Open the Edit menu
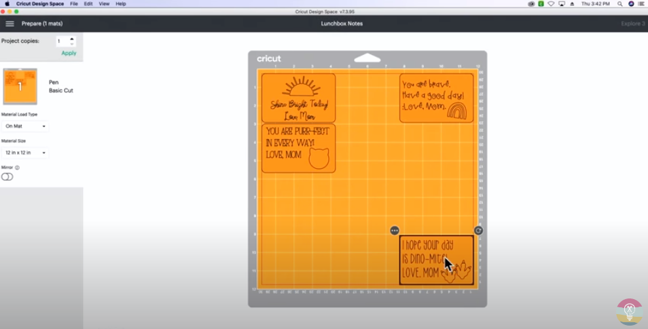Viewport: 648px width, 329px height. point(88,3)
